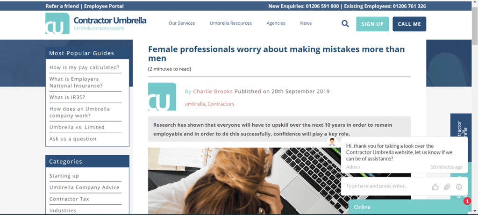Click the red chat notification badge
478x215 pixels.
467,201
